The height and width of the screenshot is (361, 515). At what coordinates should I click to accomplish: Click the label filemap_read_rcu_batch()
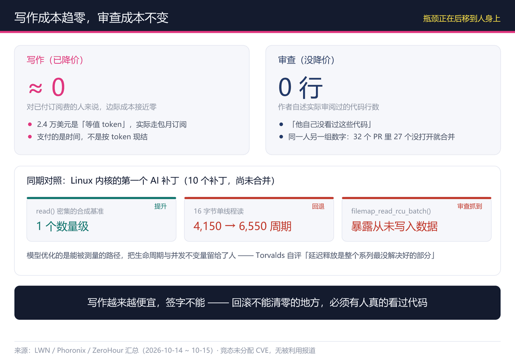pyautogui.click(x=391, y=211)
